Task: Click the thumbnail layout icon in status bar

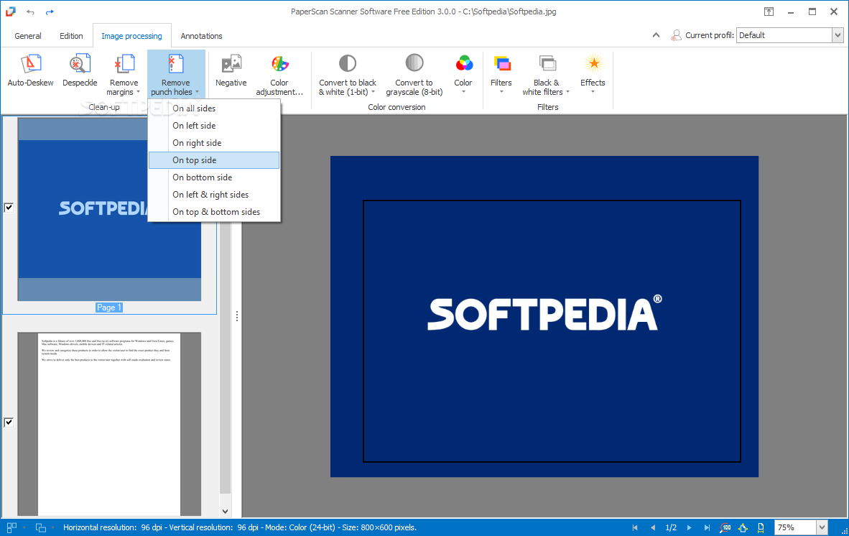Action: 11,527
